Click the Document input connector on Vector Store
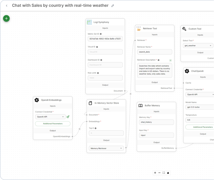This screenshot has height=180, width=214. coord(87,115)
